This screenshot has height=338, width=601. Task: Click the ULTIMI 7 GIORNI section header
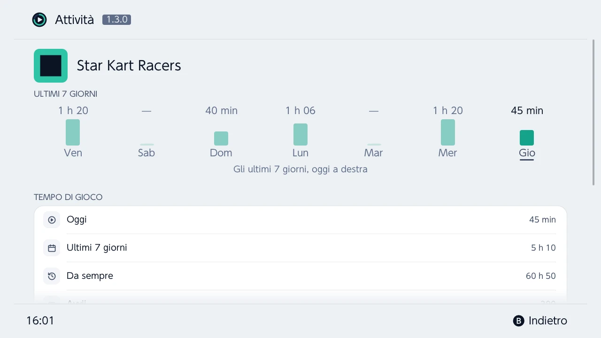click(x=66, y=94)
